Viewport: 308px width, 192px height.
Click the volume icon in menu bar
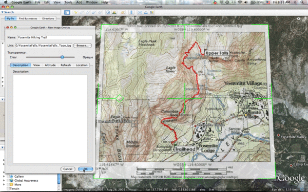coord(246,2)
